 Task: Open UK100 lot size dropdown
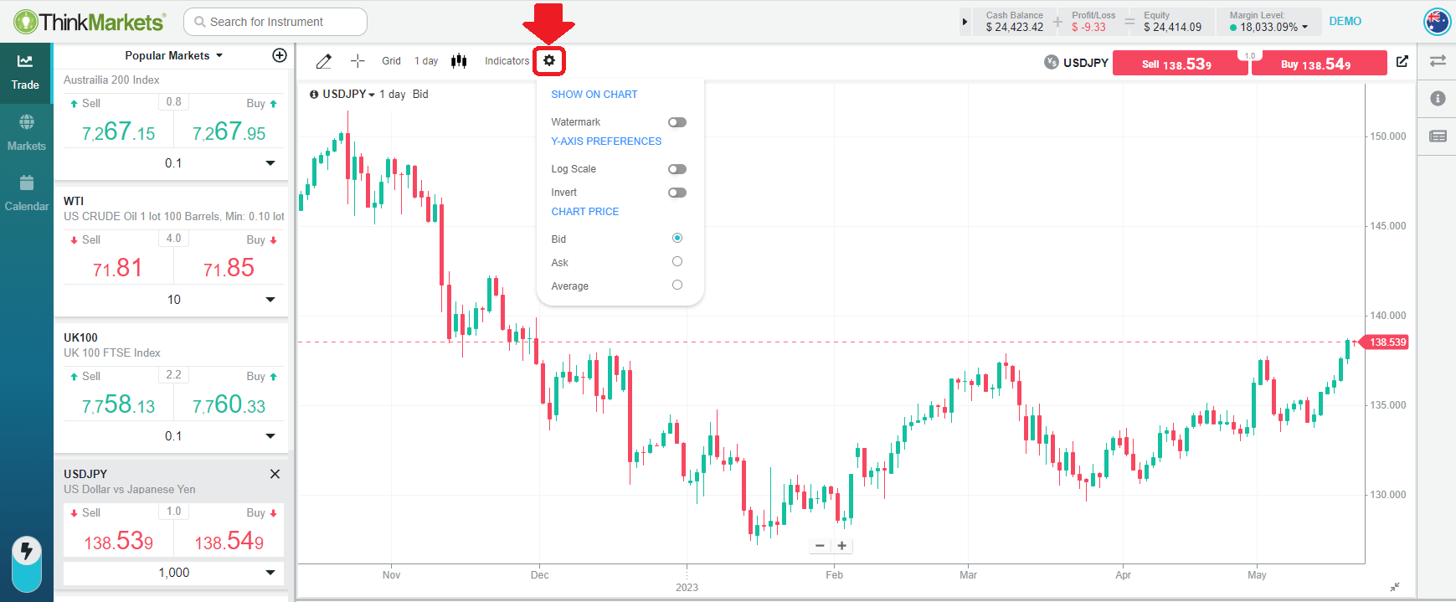point(173,436)
